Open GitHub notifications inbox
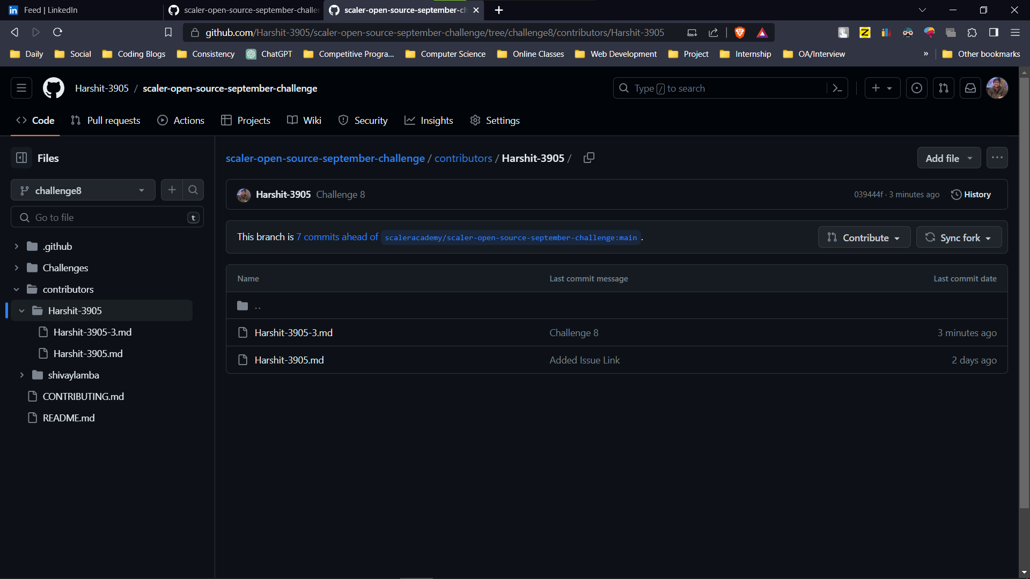Viewport: 1030px width, 579px height. tap(970, 88)
